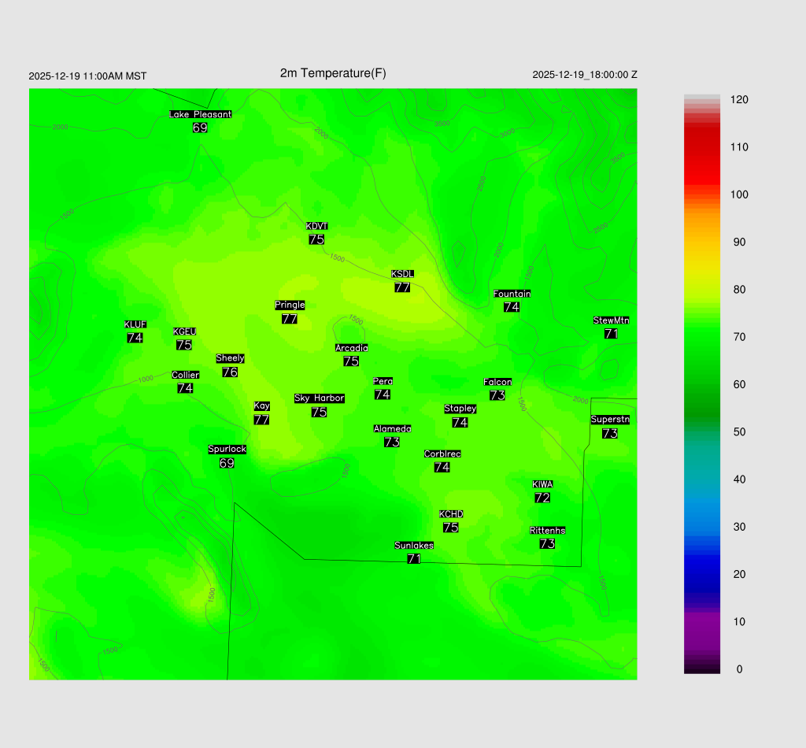
Task: Click the 2m Temperature(F) map title
Action: click(x=333, y=73)
